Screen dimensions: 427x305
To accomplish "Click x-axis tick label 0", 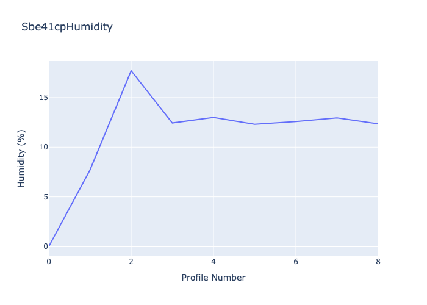I will point(49,261).
